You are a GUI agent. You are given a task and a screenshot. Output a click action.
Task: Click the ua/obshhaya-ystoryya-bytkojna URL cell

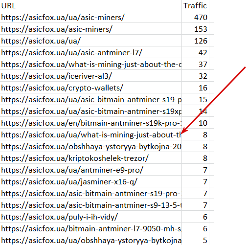(x=91, y=240)
